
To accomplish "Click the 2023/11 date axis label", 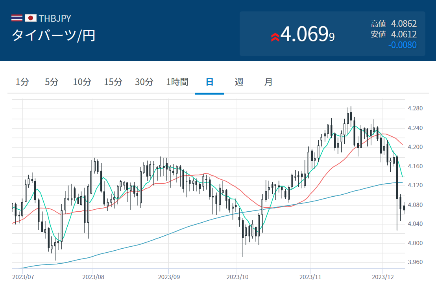I will [x=310, y=277].
